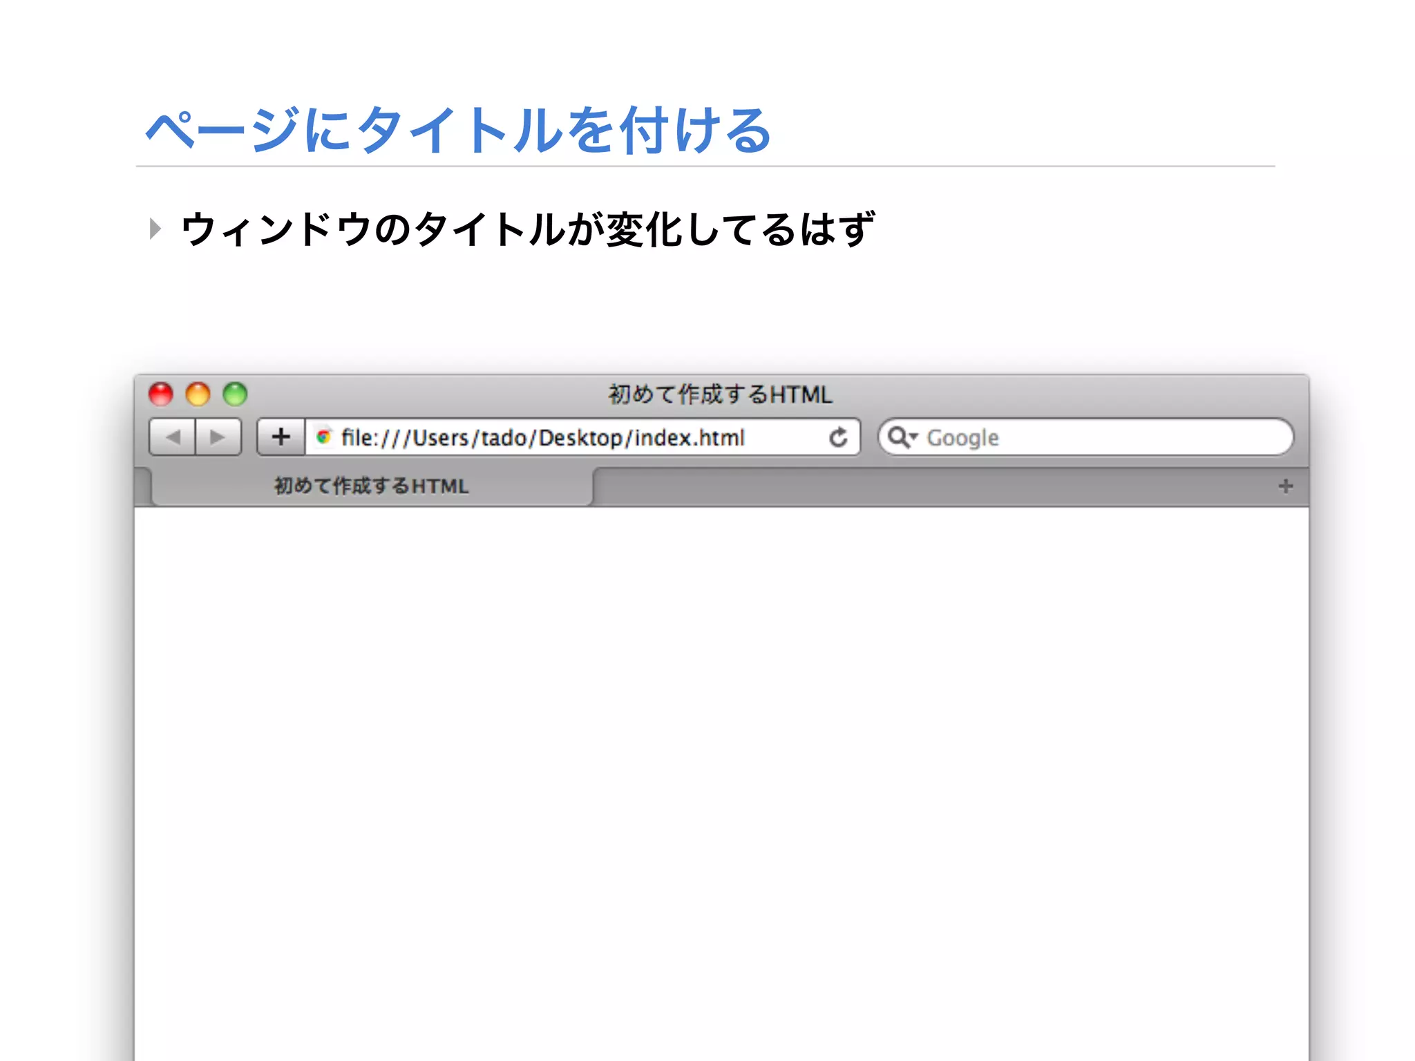Click the bullet disclosure triangle on slide
1415x1061 pixels.
(x=155, y=229)
